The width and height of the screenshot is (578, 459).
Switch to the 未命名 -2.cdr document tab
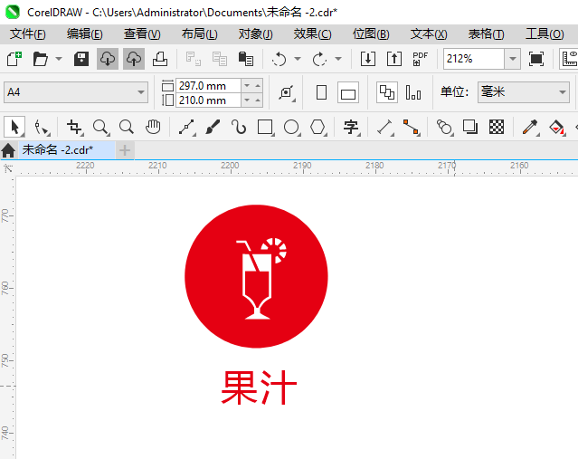(66, 150)
